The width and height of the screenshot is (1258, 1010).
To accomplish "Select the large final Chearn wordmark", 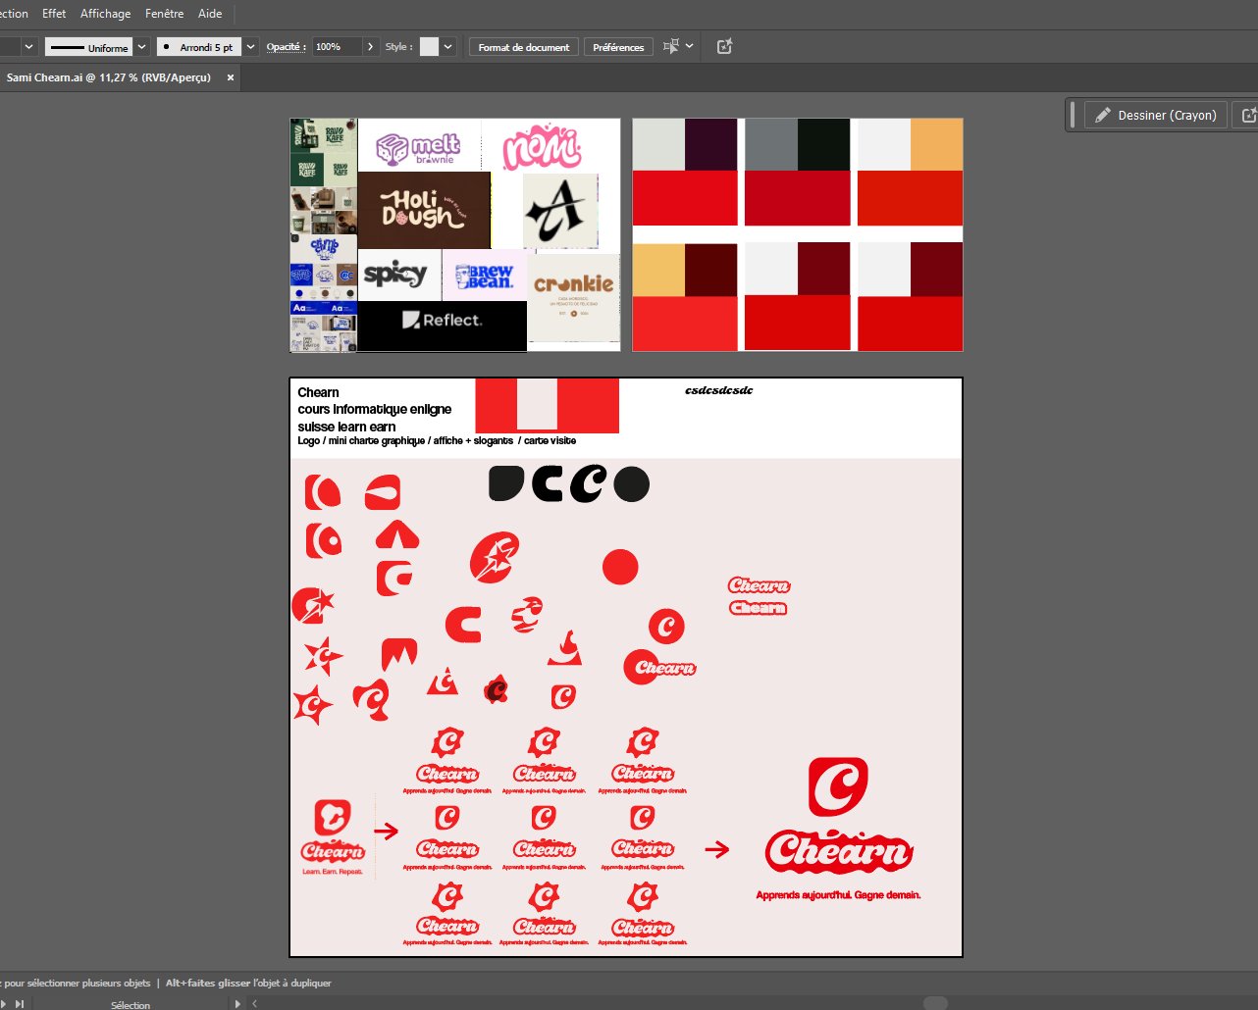I will 839,852.
